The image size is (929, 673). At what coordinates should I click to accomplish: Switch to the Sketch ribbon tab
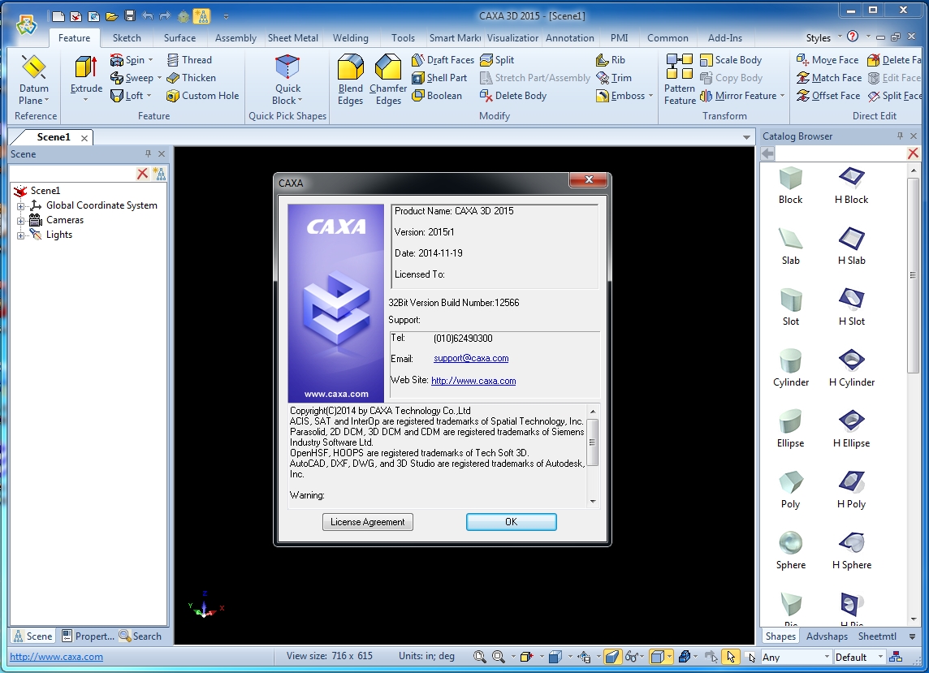tap(127, 38)
